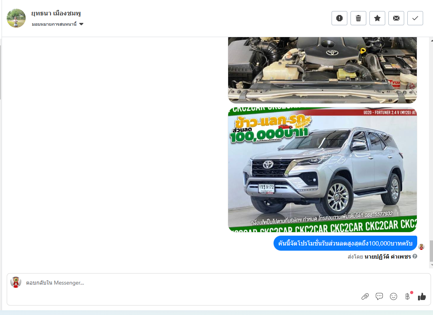Viewport: 433px width, 315px height.
Task: Click scrollbar up arrow in chat
Action: pyautogui.click(x=432, y=40)
